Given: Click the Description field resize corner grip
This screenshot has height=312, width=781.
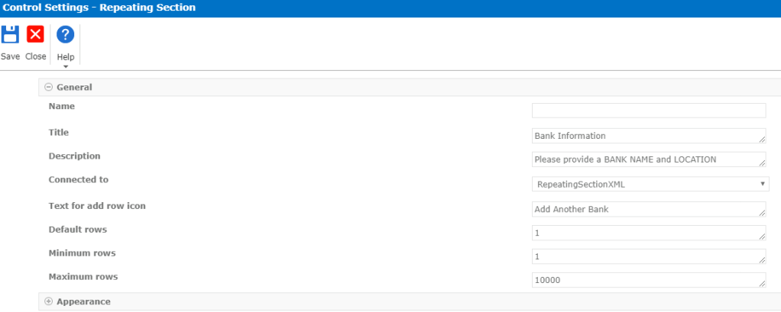Looking at the screenshot, I should tap(762, 164).
